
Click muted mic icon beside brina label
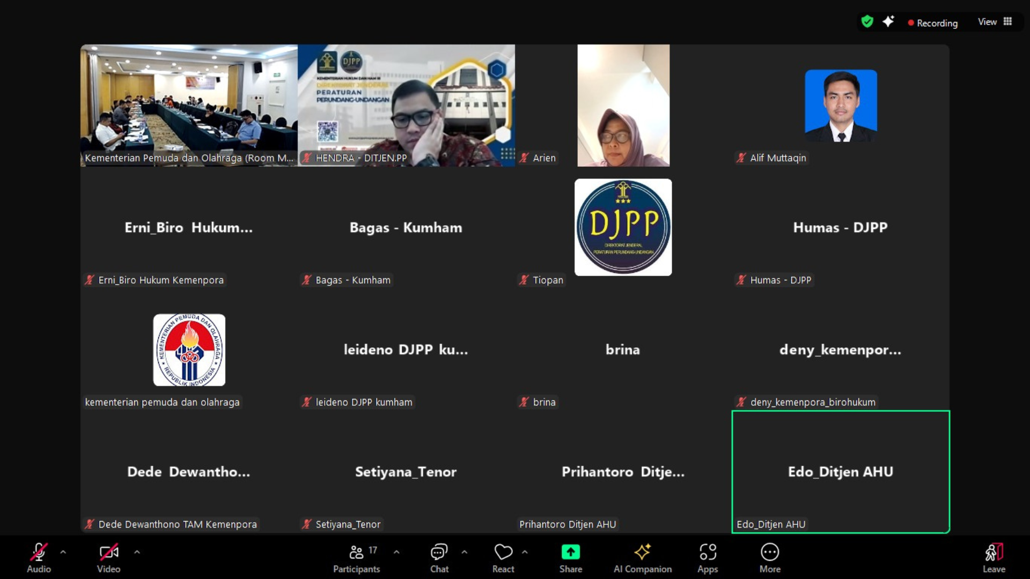tap(524, 402)
